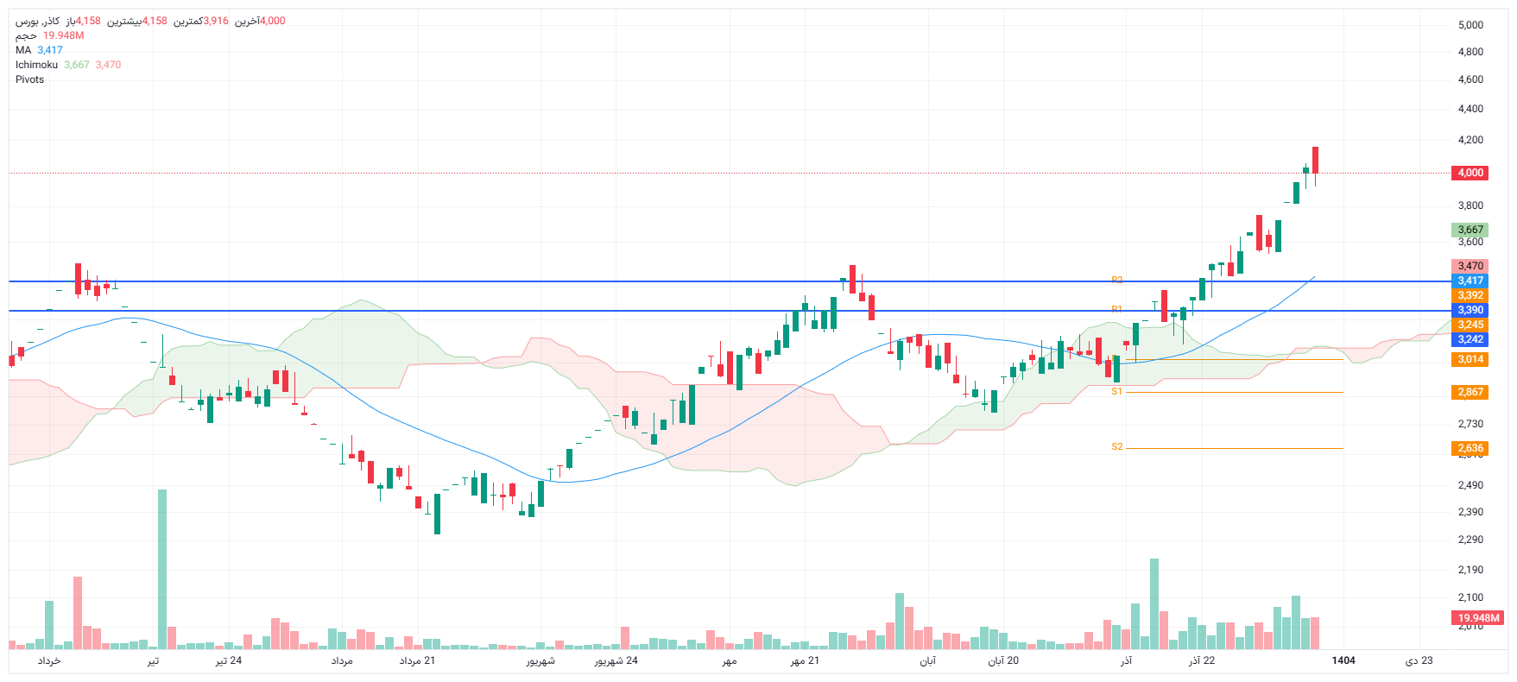Click the volume legend value 19.948M
This screenshot has width=1517, height=682.
pyautogui.click(x=63, y=35)
